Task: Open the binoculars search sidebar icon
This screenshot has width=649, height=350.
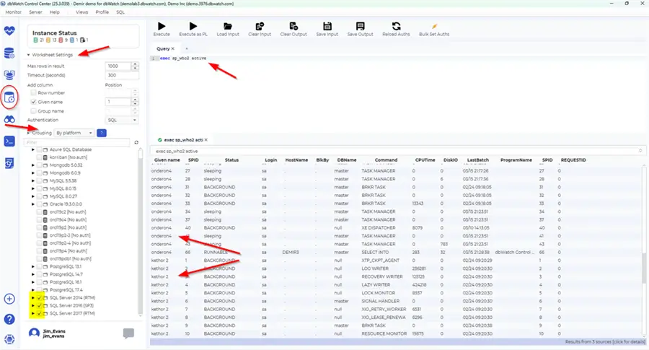Action: coord(9,119)
